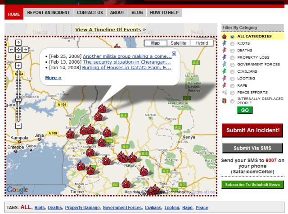Choose the Peace Efforts radio option
The width and height of the screenshot is (288, 214).
click(232, 93)
